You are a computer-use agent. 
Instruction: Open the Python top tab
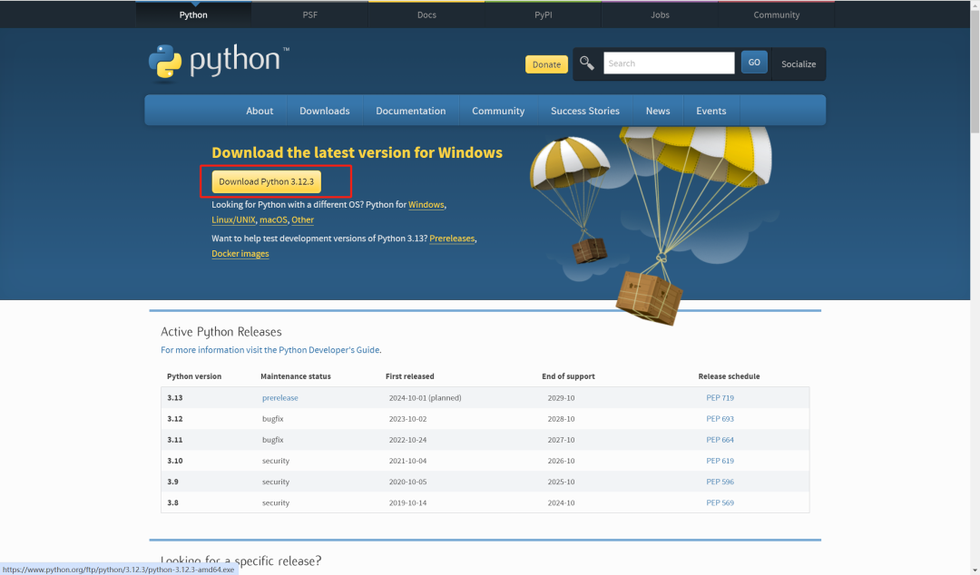[193, 15]
